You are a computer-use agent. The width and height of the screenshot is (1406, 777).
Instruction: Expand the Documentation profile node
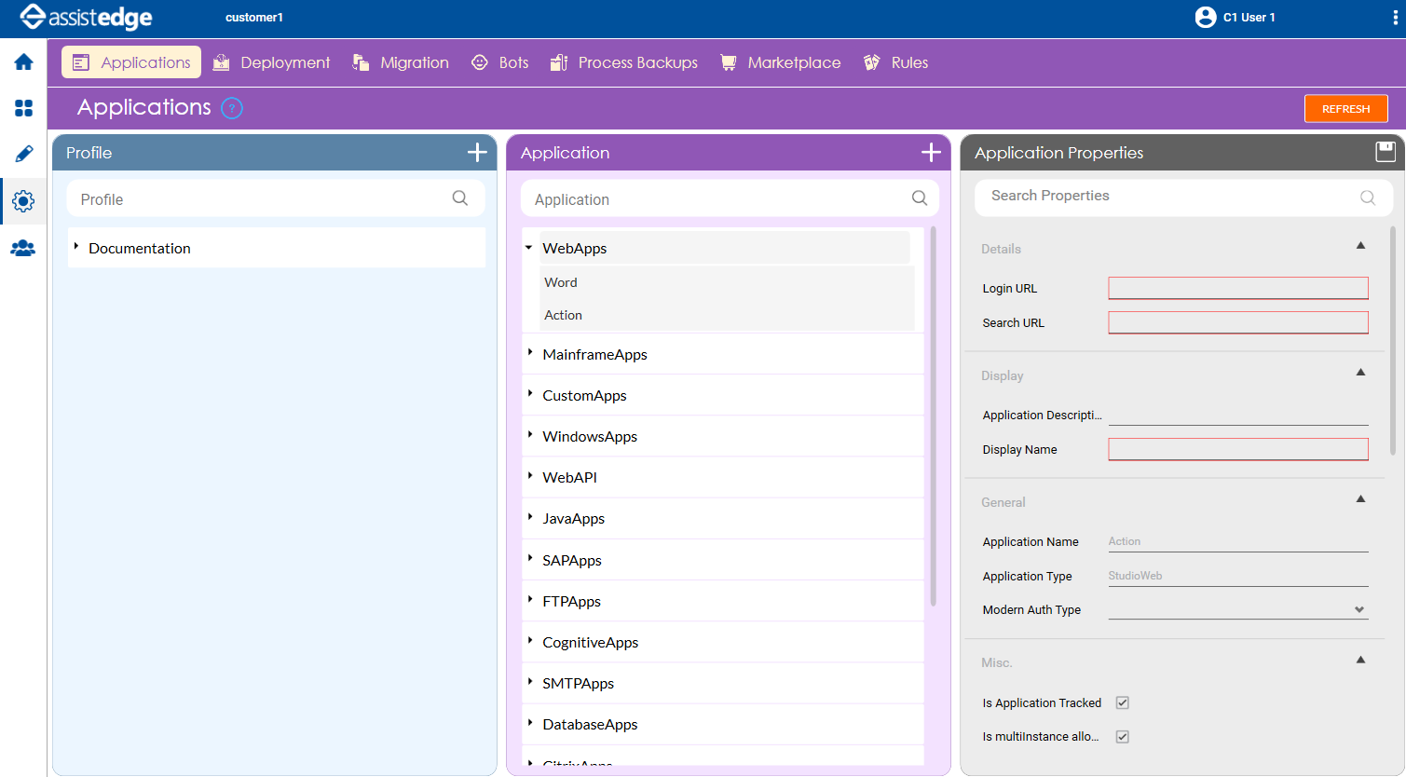click(x=76, y=247)
